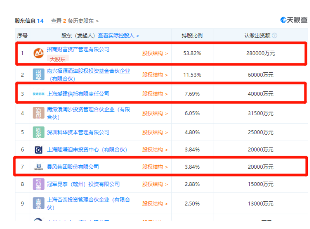Open 深圳科华资本管理有限公司 link
310x229 pixels.
(78, 132)
